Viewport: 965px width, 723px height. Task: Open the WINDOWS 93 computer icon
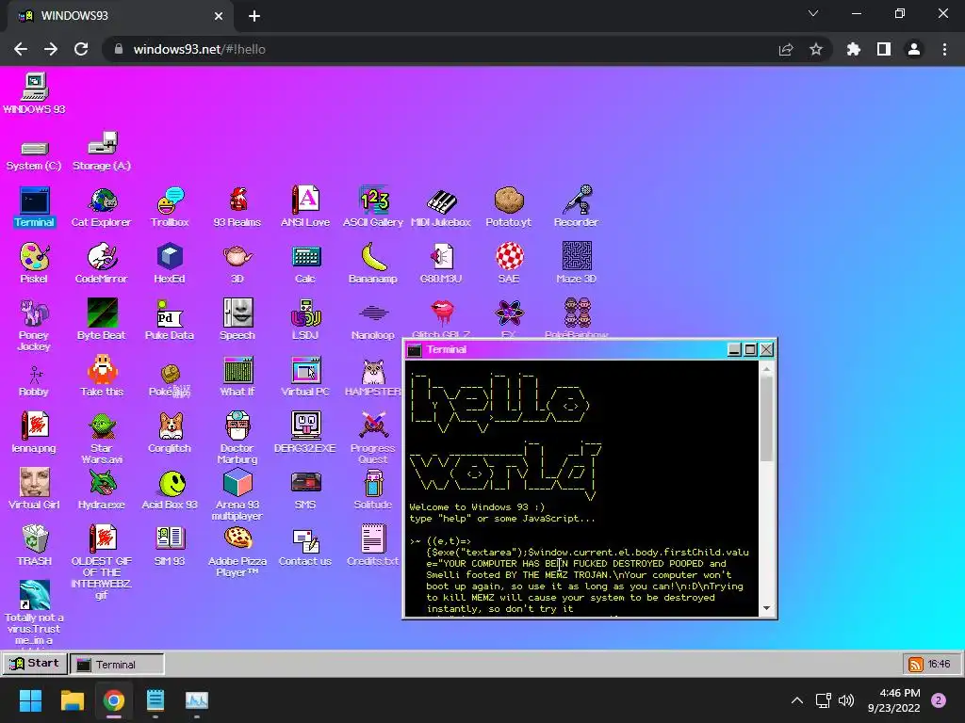pos(35,88)
